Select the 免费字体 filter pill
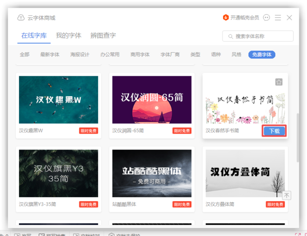This screenshot has width=307, height=236. click(x=261, y=54)
